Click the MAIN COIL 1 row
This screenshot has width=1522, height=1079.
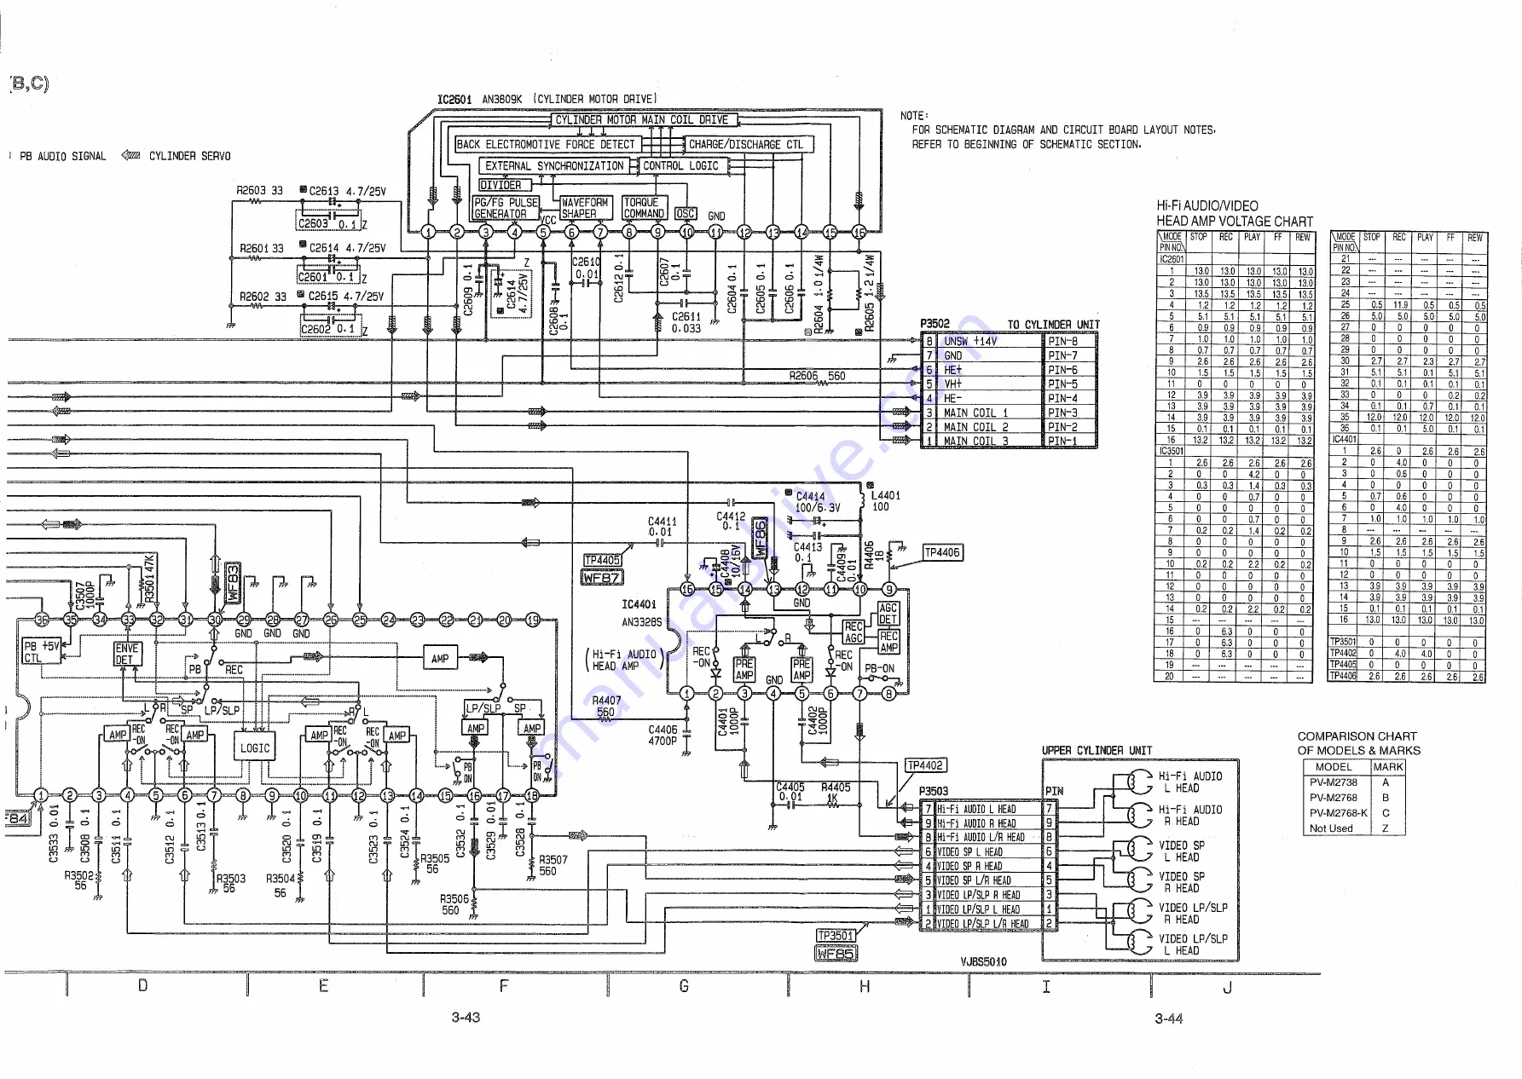click(x=1010, y=413)
